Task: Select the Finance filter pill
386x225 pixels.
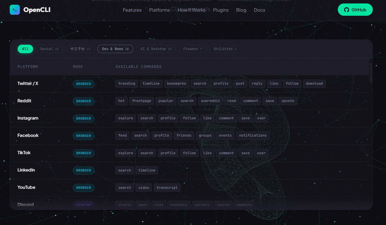Action: pos(193,49)
